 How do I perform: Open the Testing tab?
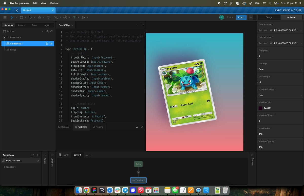tap(98, 127)
